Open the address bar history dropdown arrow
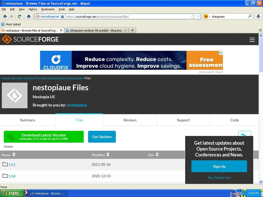 (198, 17)
